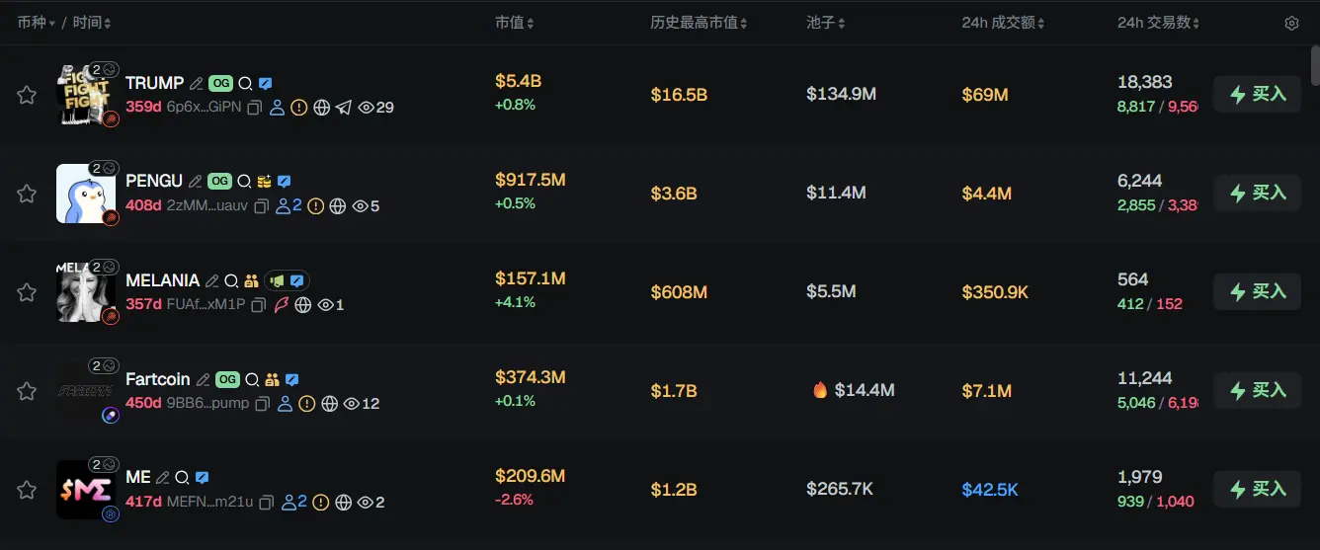The width and height of the screenshot is (1320, 550).
Task: Open the blue note icon beside Fartcoin
Action: click(291, 380)
